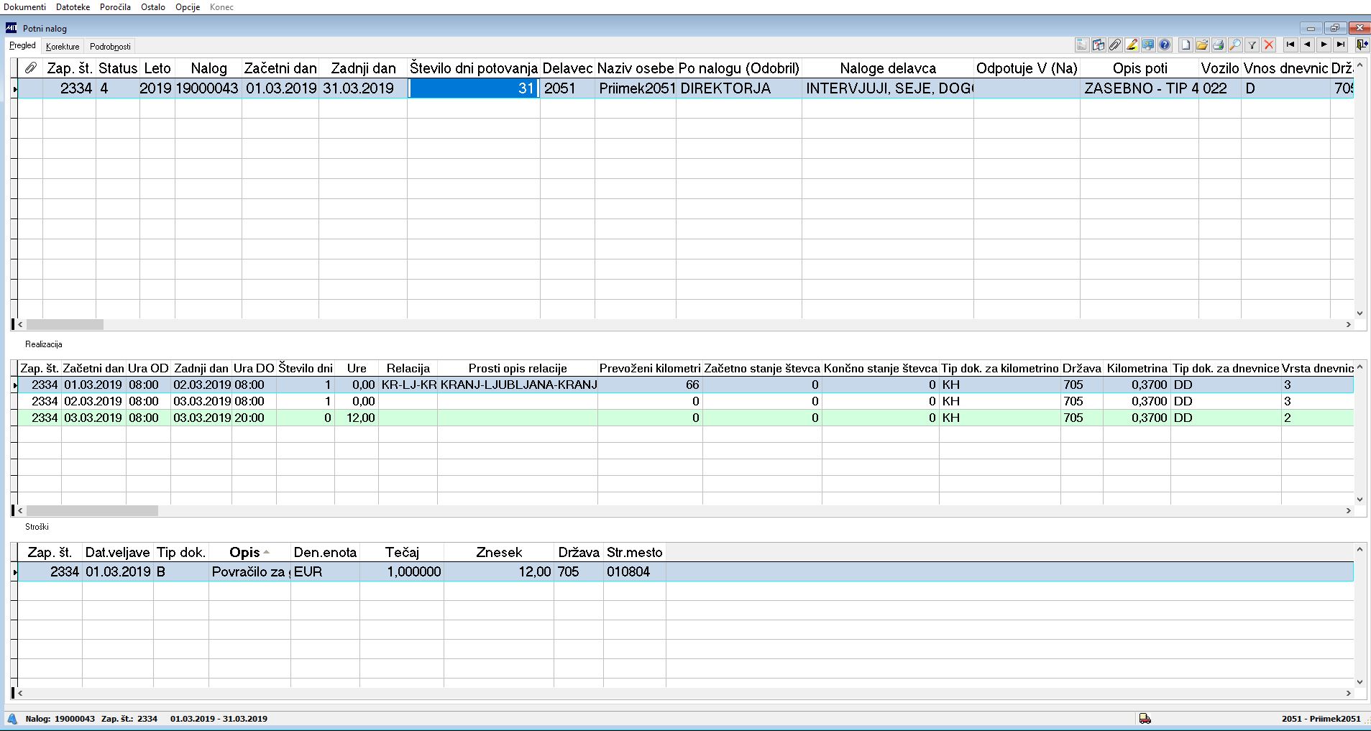Switch to the Korekture tab
1371x731 pixels.
63,47
